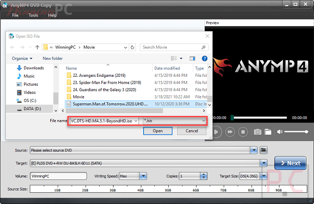Expand the File name history dropdown
Viewport: 314px width, 204px height.
pos(136,121)
